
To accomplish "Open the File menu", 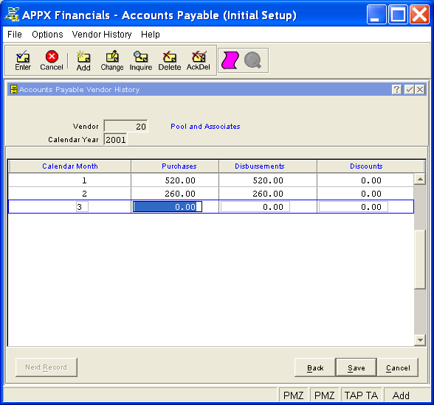I will point(15,35).
